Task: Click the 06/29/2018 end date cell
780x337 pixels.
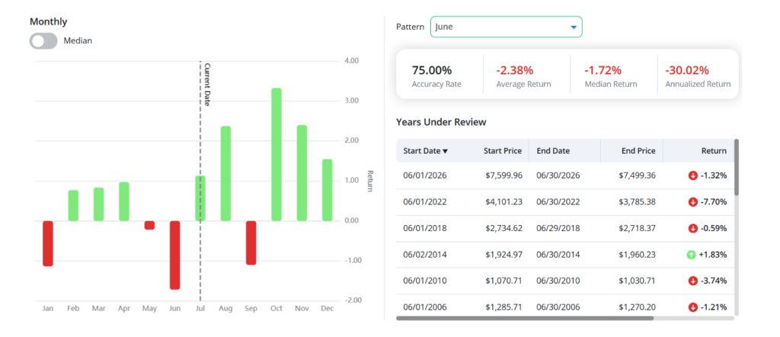Action: [x=558, y=229]
